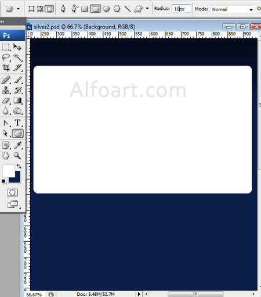Click Doc: 5.48M/52.7M status text
Screen dimensions: 261x297
[96, 295]
